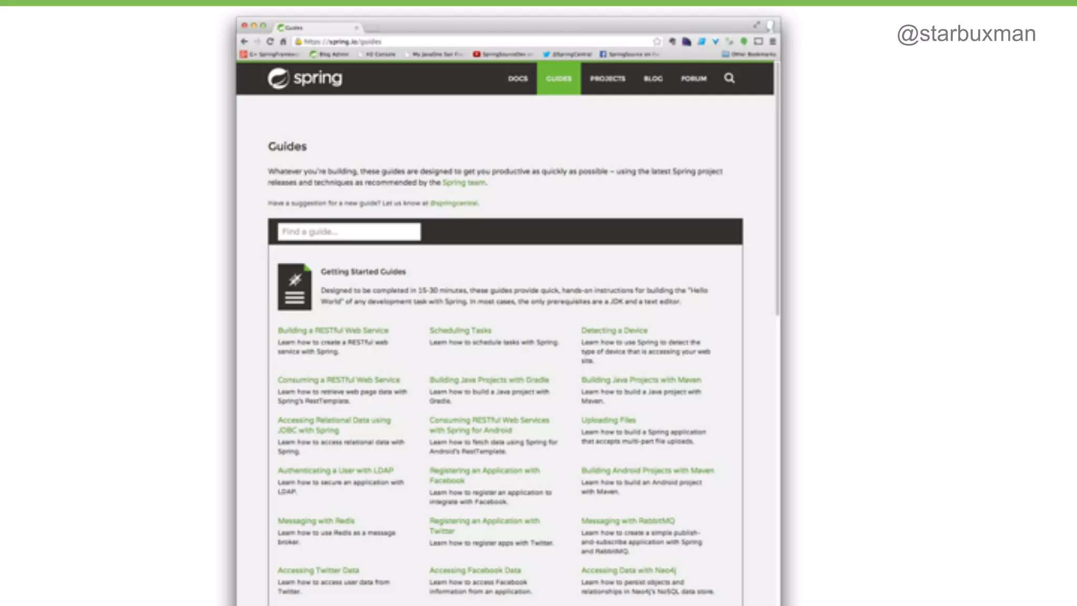Click the Spring logo

(x=305, y=78)
